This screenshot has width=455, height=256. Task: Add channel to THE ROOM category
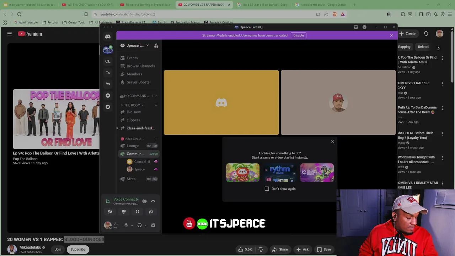[x=156, y=105]
